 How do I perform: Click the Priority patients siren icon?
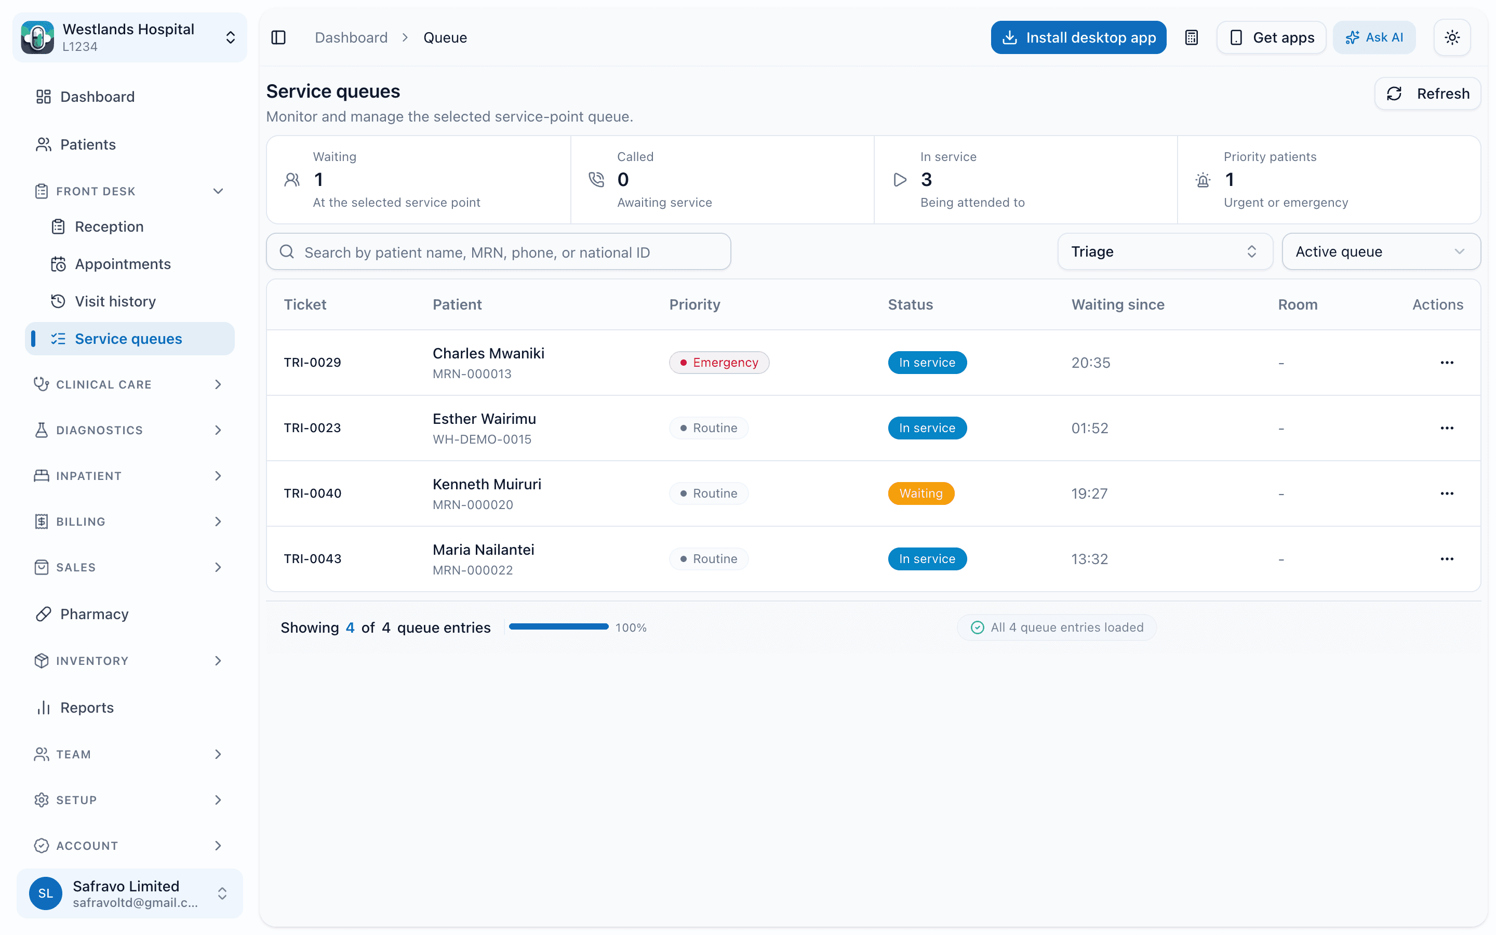point(1203,180)
